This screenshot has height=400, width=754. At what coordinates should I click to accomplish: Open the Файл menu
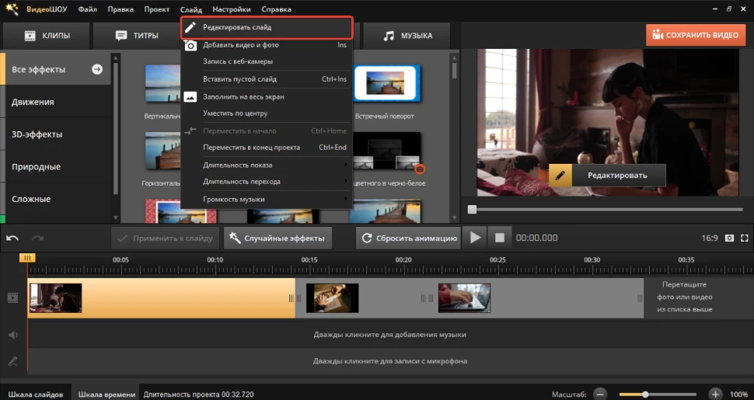click(x=88, y=9)
